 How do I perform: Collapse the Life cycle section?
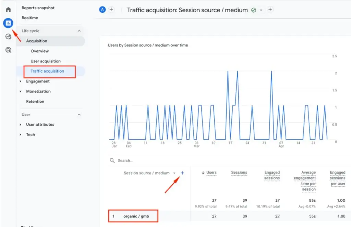79,31
